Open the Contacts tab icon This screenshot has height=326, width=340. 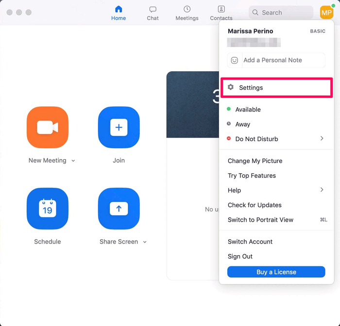pyautogui.click(x=221, y=9)
